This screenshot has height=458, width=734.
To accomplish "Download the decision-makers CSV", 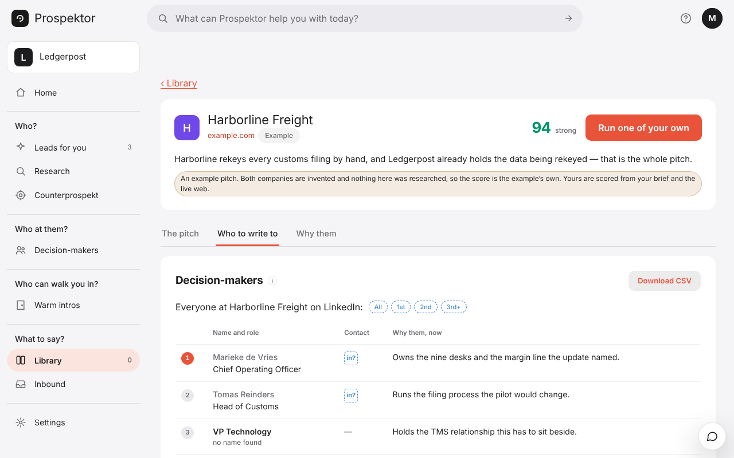I will (665, 281).
